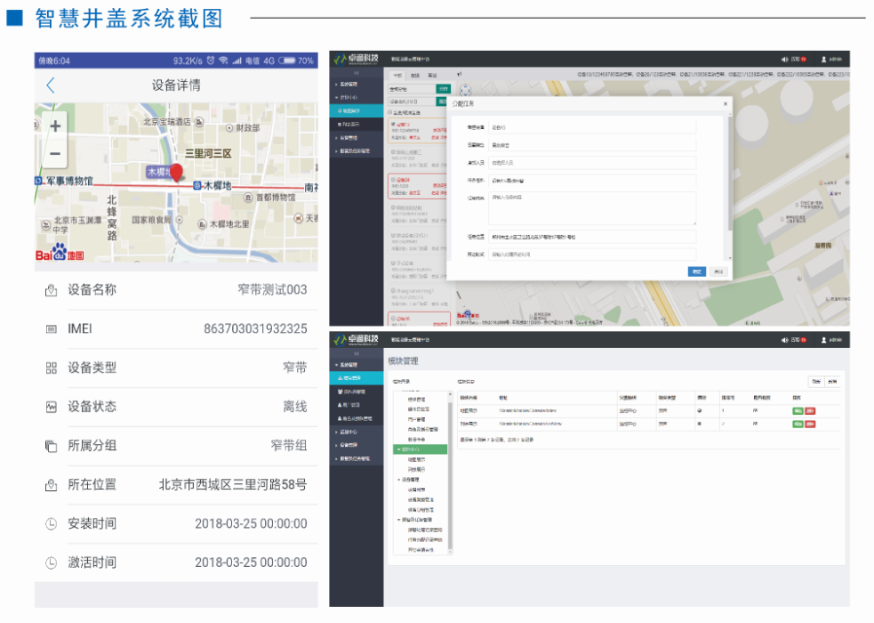
Task: Tap the IMEI row icon
Action: pos(51,329)
